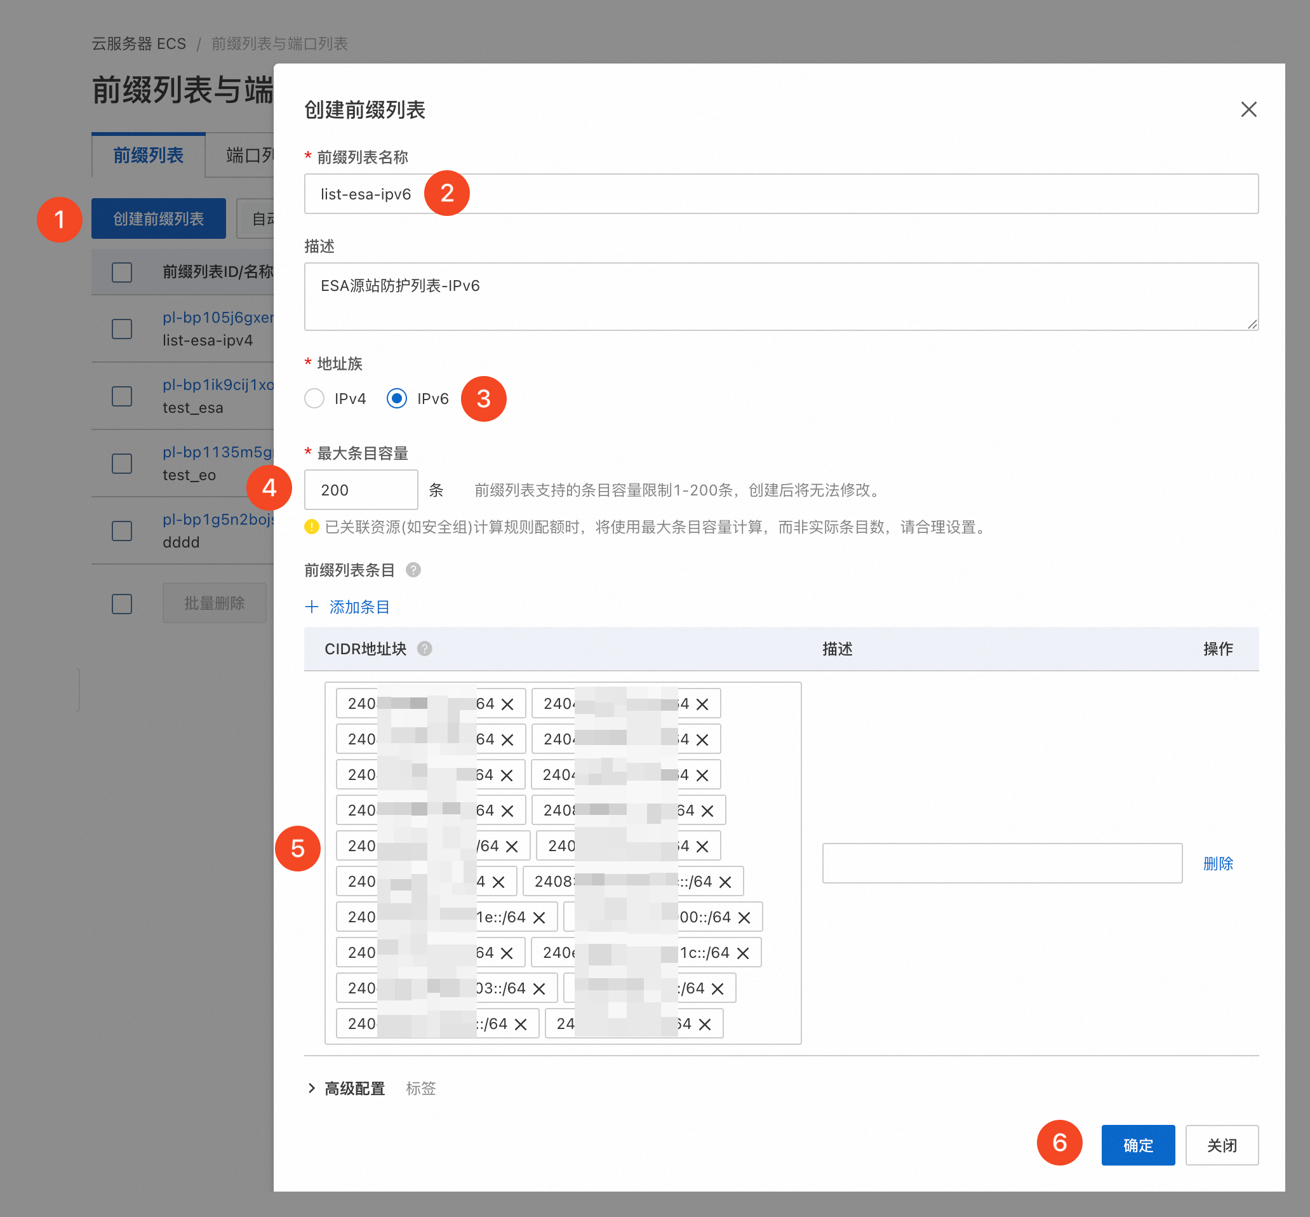
Task: Remove the CIDR tag ending in 1e::/64
Action: click(x=539, y=917)
